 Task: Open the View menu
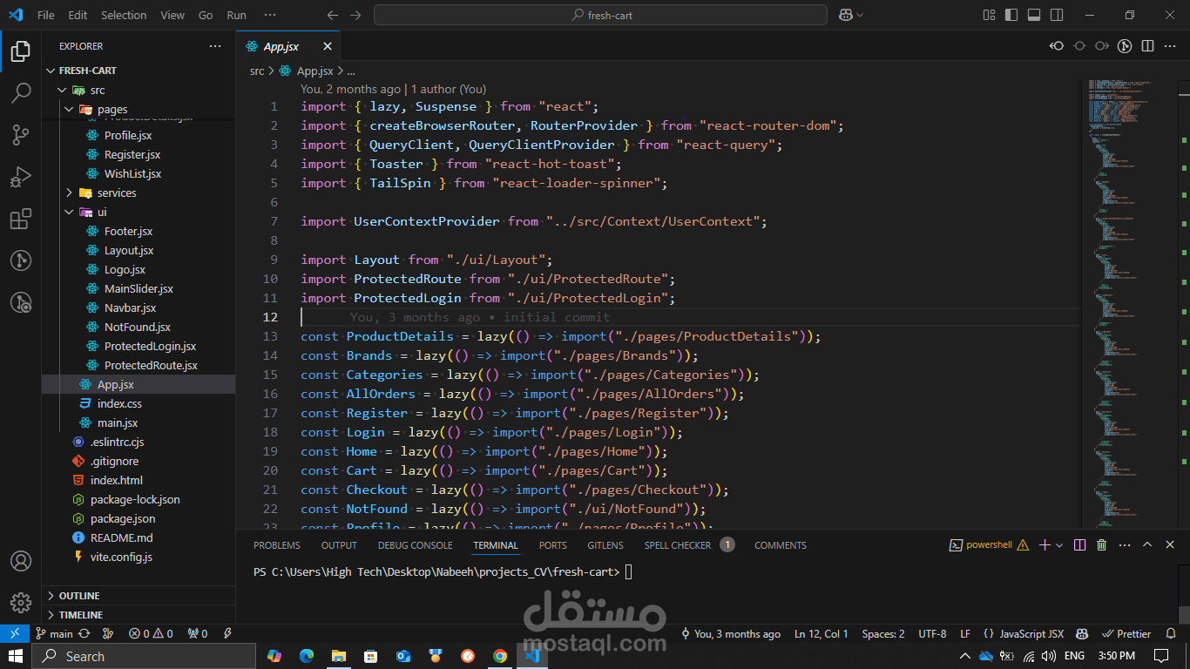172,15
